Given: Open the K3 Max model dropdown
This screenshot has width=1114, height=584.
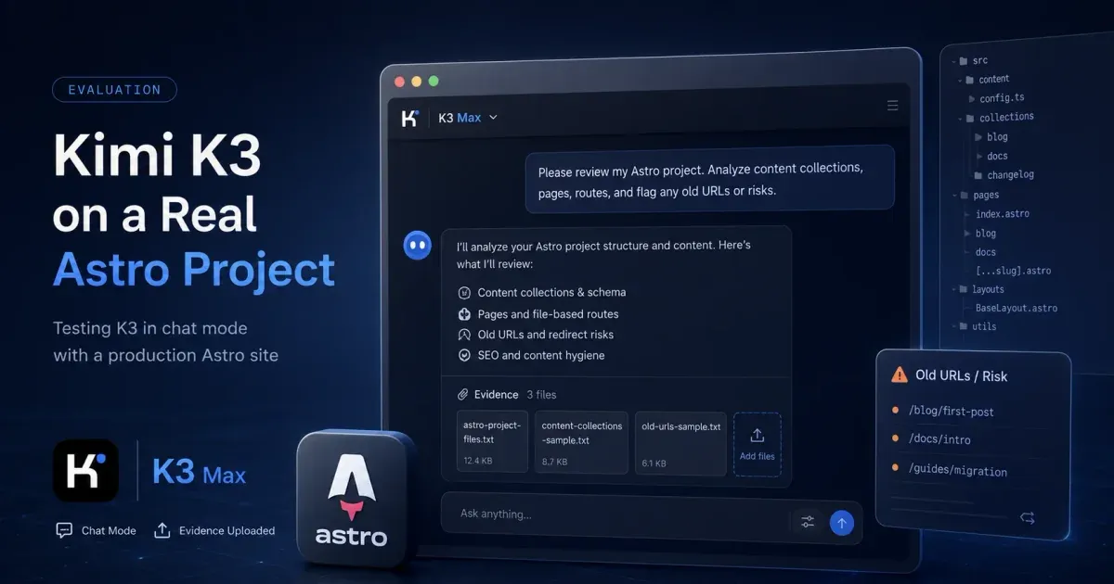Looking at the screenshot, I should (x=468, y=118).
